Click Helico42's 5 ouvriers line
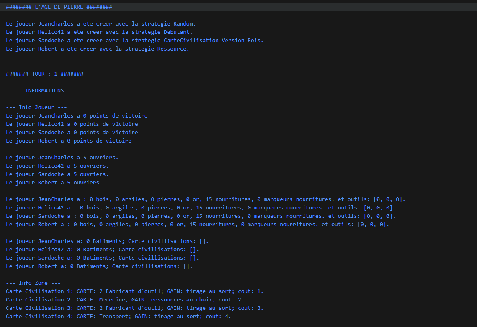 coord(57,166)
